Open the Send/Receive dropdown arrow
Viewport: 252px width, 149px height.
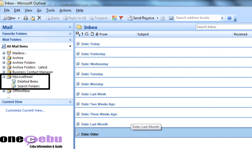(x=157, y=18)
